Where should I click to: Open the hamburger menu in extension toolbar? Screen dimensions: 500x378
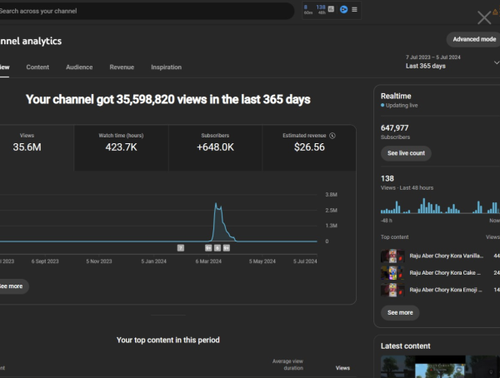click(354, 10)
